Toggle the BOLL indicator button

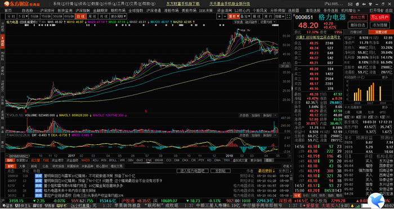click(113, 160)
